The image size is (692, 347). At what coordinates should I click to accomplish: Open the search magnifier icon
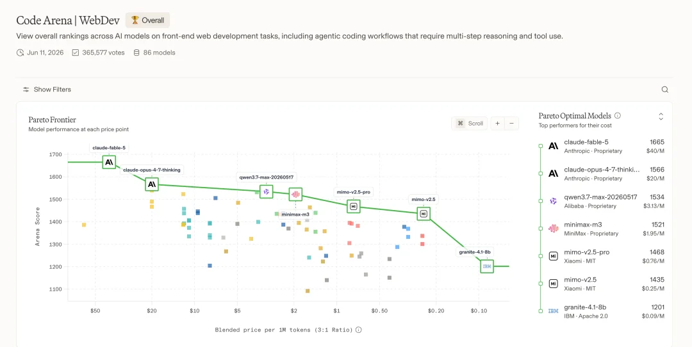[664, 90]
